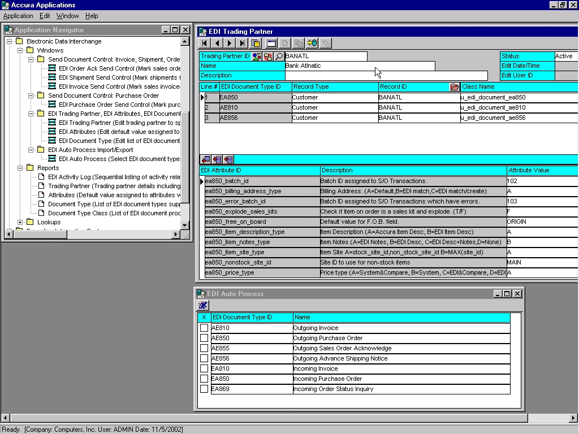Click the run icon in EDI Auto Process

(202, 305)
